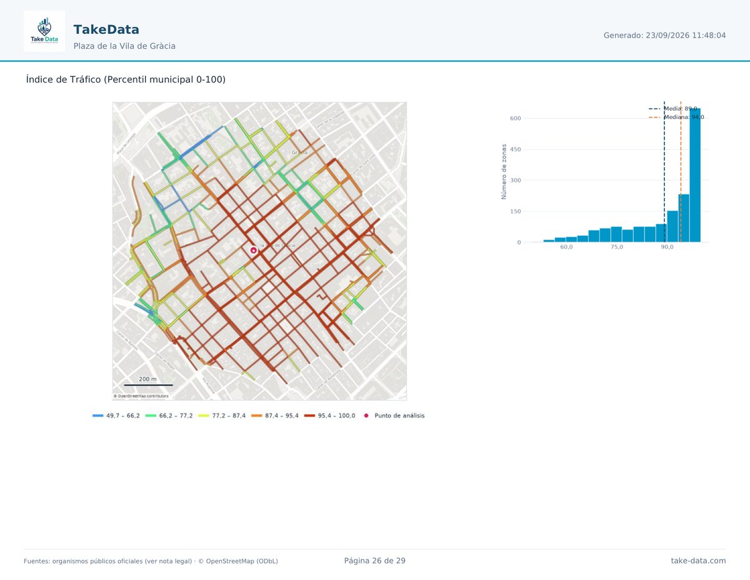Click the TakeData header title
The image size is (750, 580).
point(106,29)
